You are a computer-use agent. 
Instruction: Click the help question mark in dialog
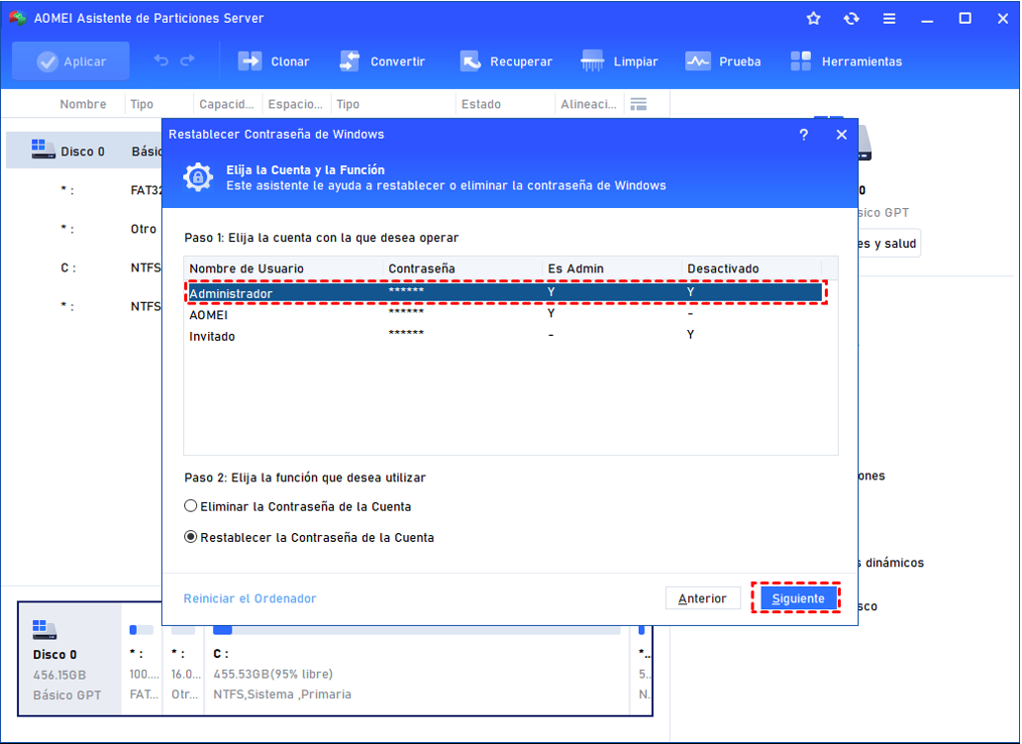(804, 135)
